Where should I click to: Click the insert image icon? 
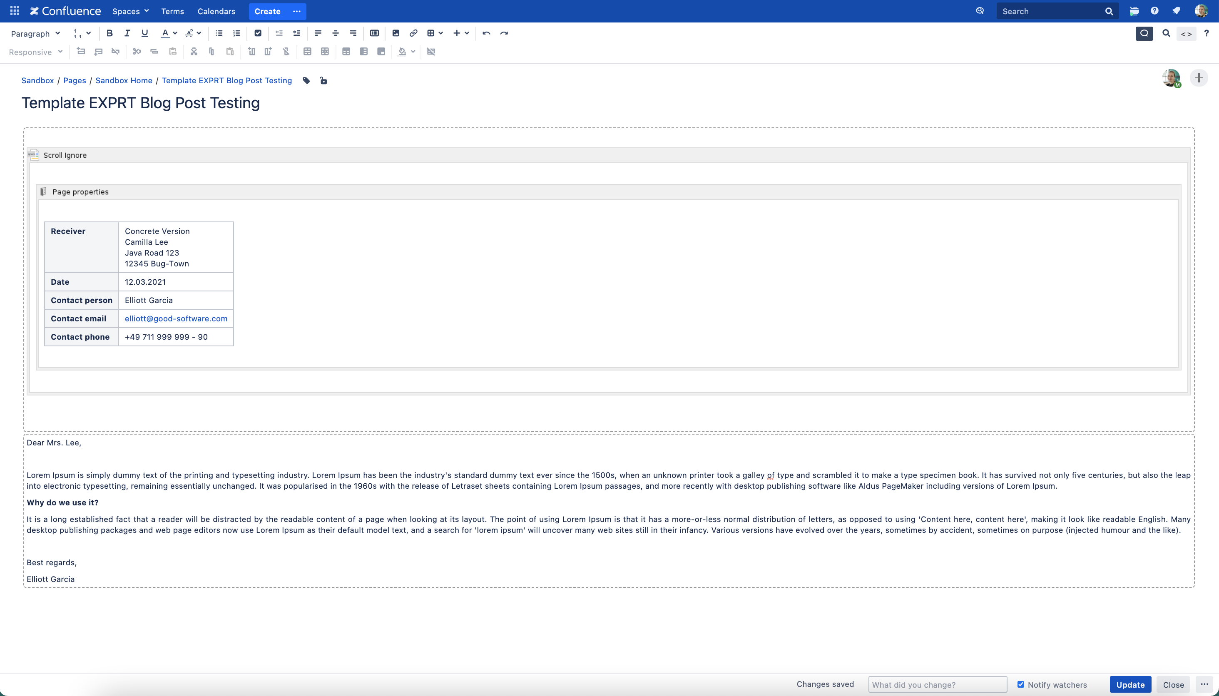396,33
